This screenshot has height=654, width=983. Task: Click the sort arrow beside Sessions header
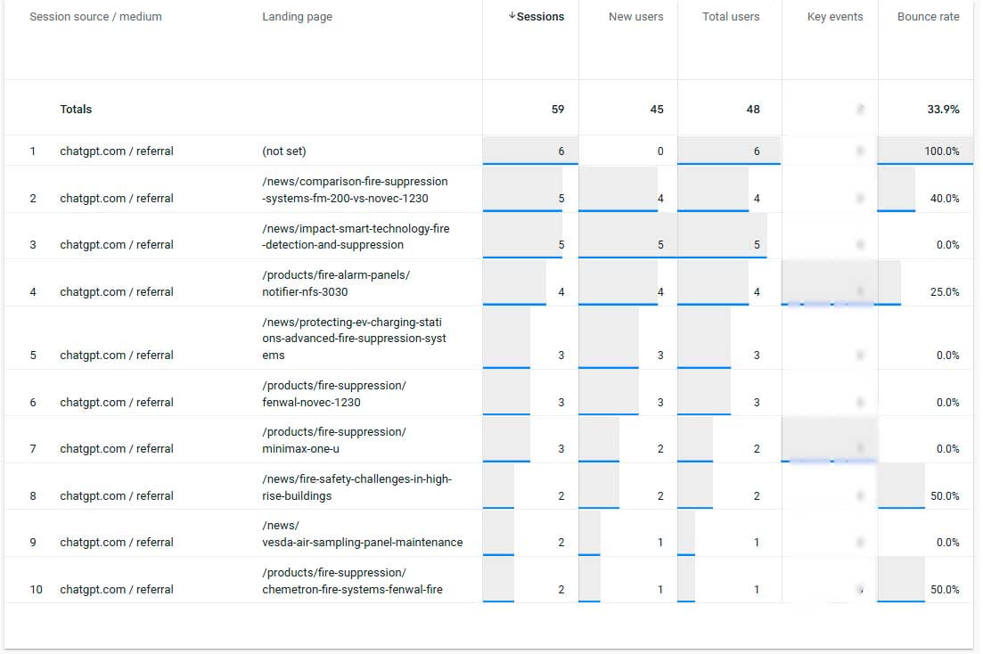tap(512, 16)
